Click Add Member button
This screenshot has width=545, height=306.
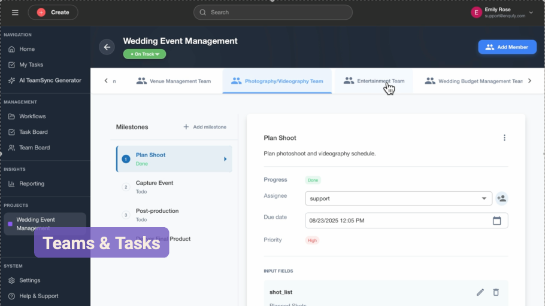click(x=507, y=47)
